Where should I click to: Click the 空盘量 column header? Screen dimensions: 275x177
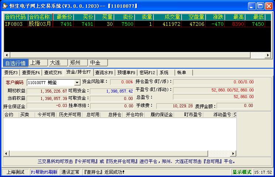[x=194, y=17]
